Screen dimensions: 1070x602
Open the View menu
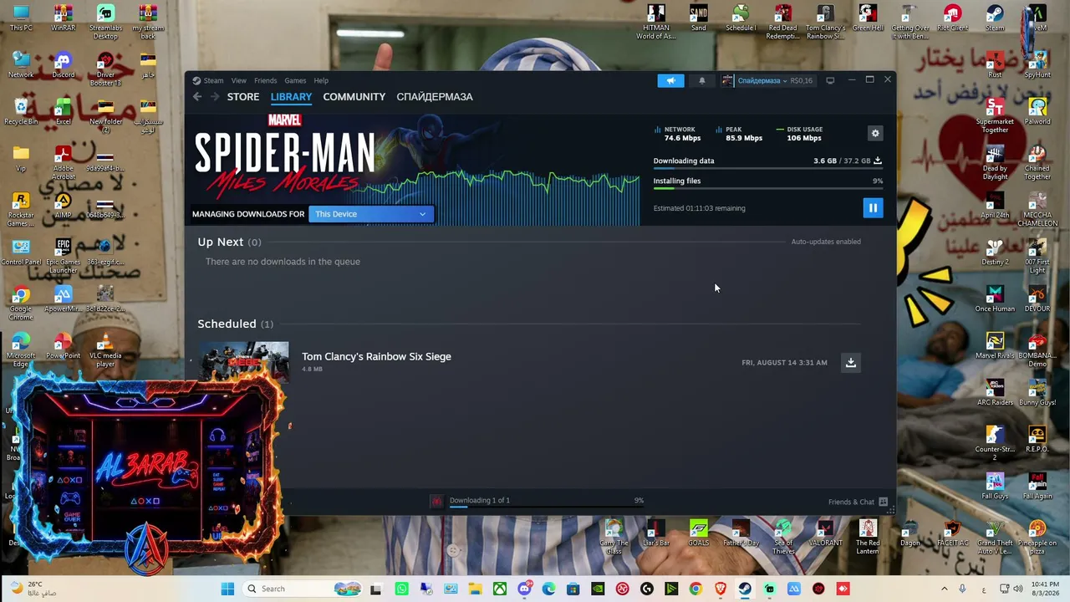click(x=239, y=80)
